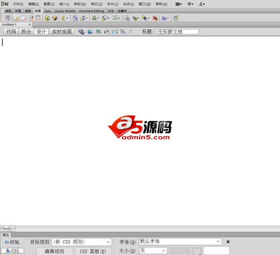Open the Display Record Count dropdown
The width and height of the screenshot is (280, 255).
[116, 18]
